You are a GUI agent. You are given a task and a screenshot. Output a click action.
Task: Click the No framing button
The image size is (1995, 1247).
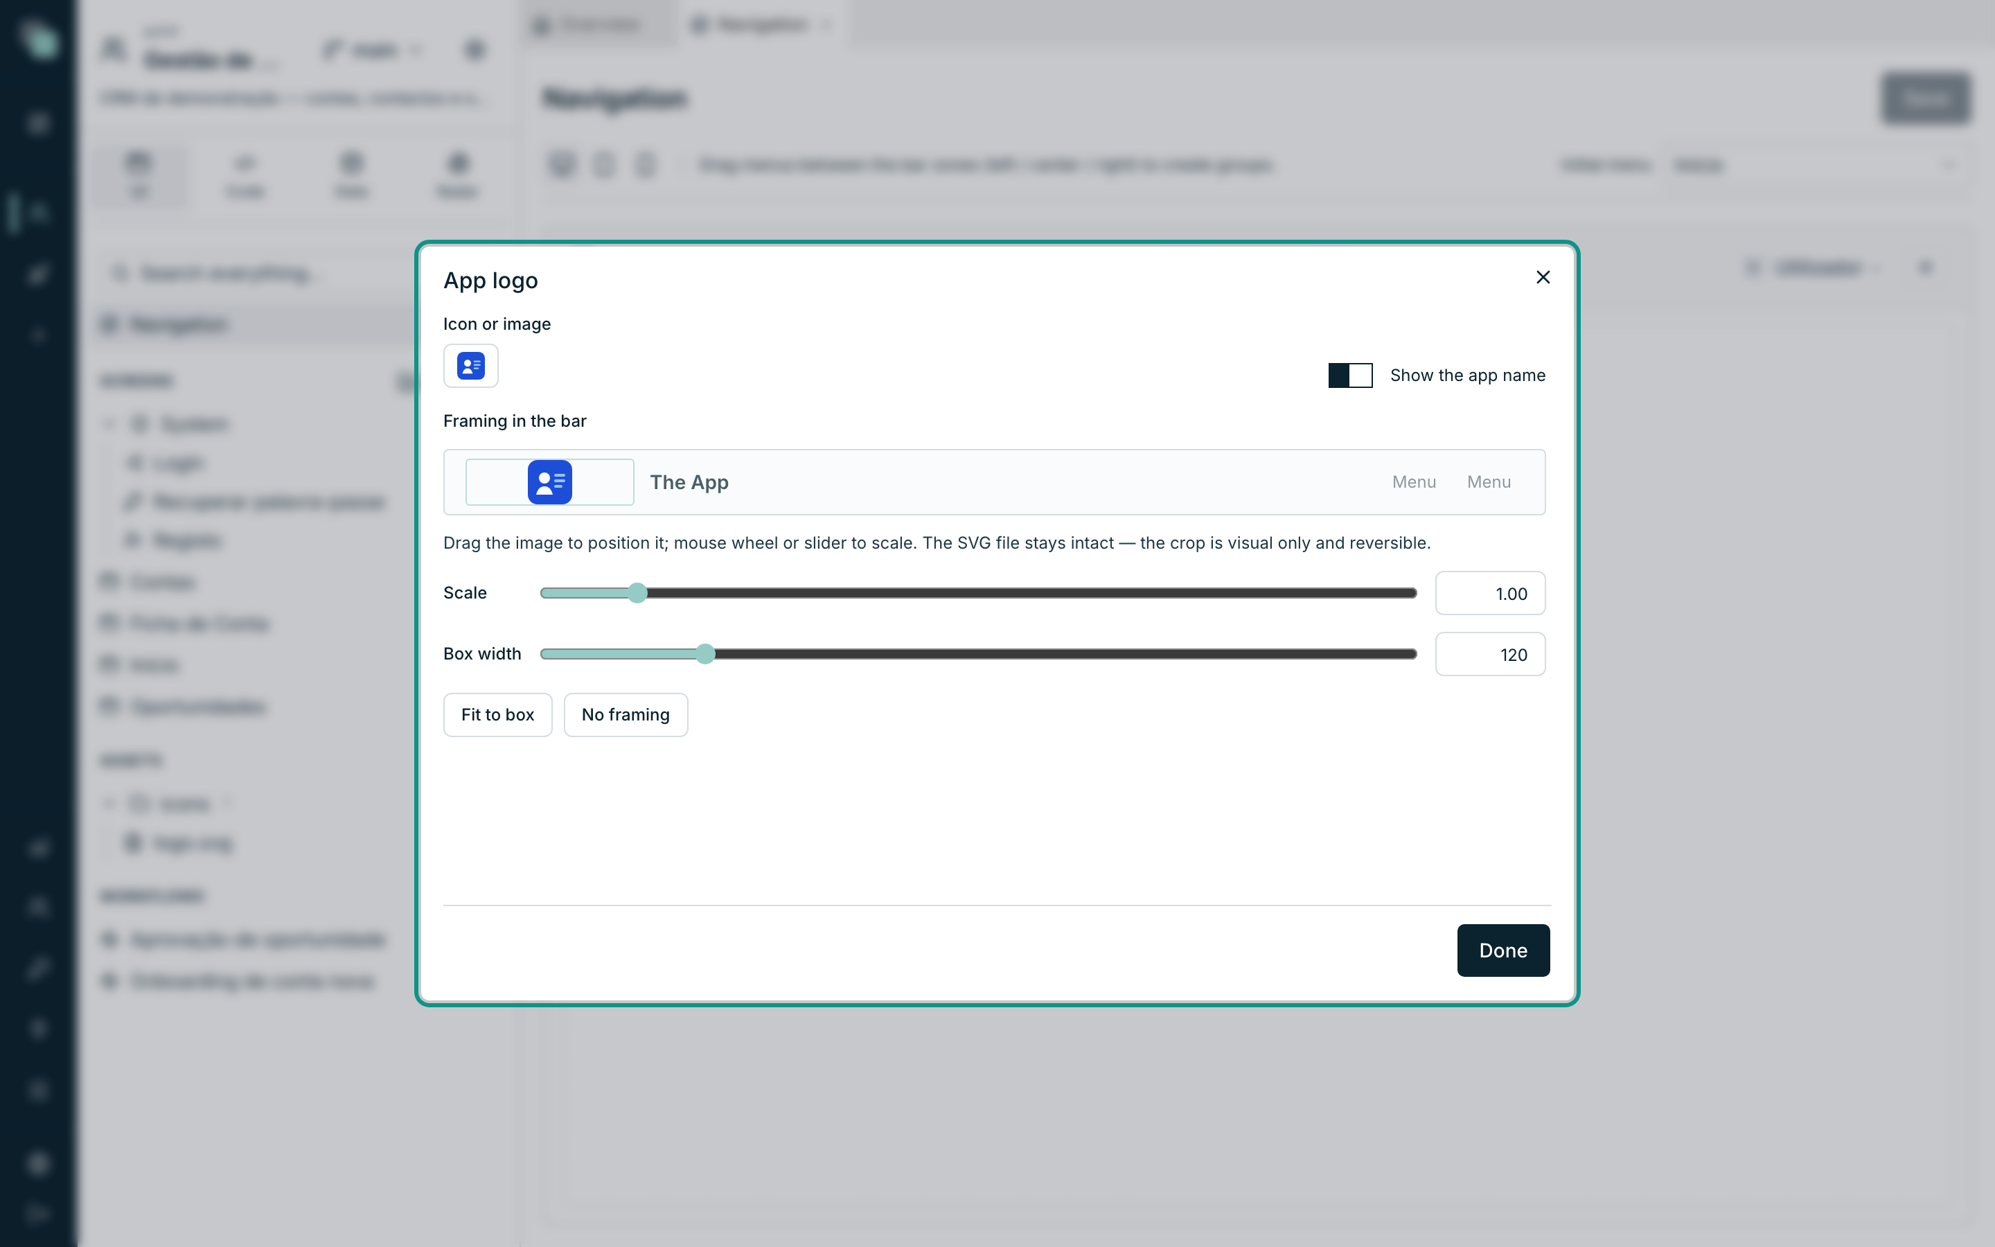pyautogui.click(x=626, y=714)
